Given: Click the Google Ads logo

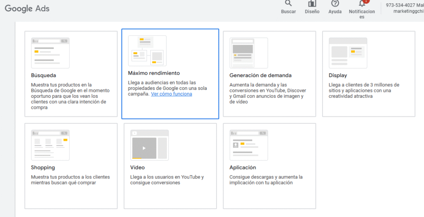Looking at the screenshot, I should click(27, 8).
